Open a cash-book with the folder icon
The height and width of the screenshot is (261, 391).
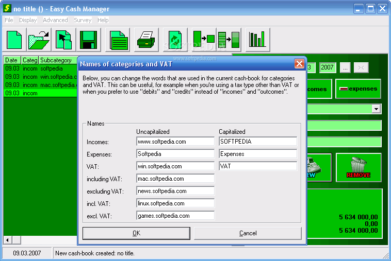(39, 40)
